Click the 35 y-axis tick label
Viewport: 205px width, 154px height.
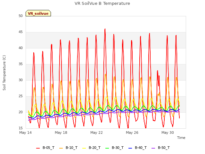pyautogui.click(x=20, y=64)
